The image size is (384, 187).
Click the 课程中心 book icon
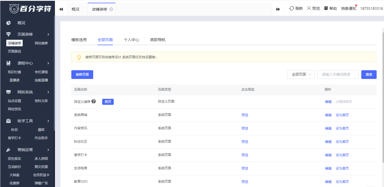[8, 63]
